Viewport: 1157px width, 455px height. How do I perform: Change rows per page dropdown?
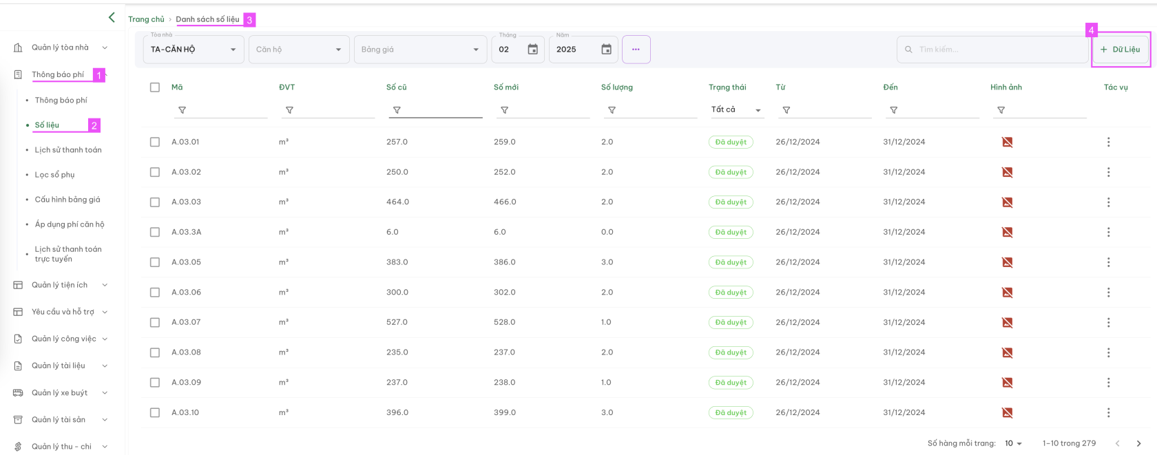(x=1013, y=443)
